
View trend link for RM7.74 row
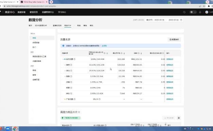click(x=170, y=82)
